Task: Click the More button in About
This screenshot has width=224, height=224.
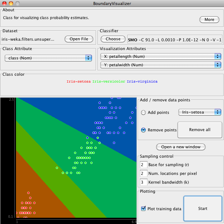Action: pos(209,19)
